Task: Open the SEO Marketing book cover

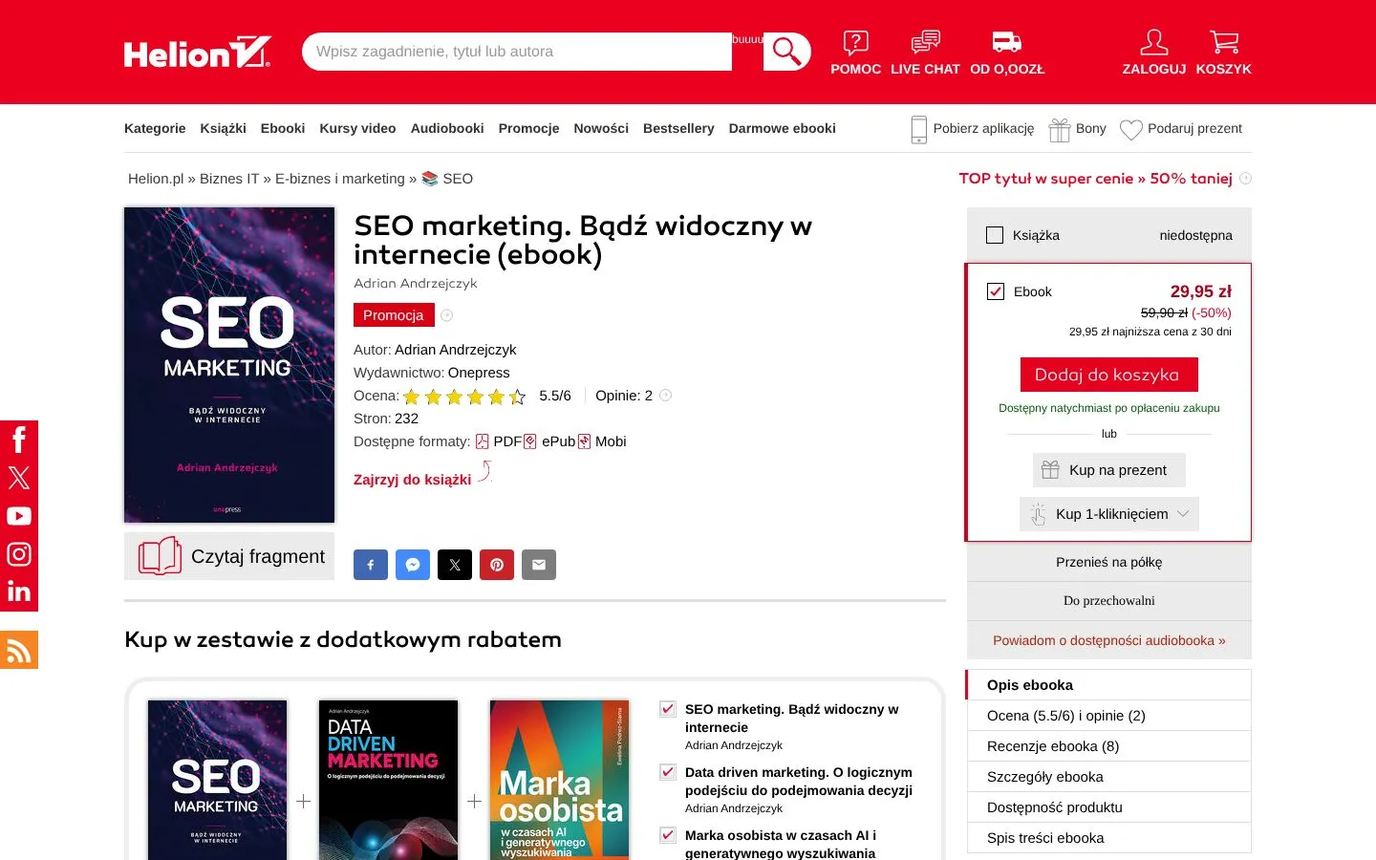Action: tap(229, 365)
